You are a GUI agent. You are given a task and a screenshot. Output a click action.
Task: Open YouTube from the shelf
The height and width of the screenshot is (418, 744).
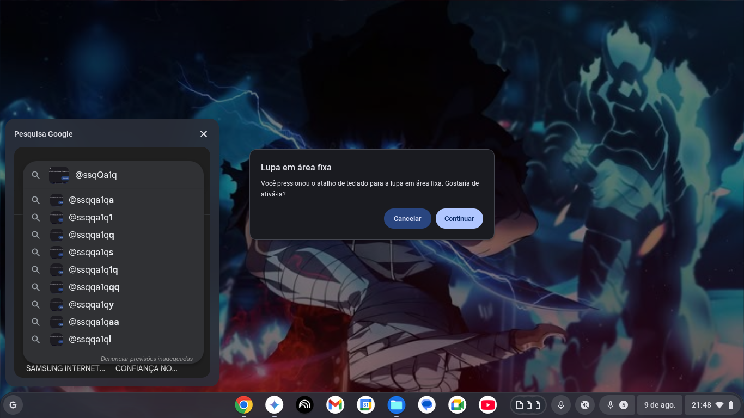pos(488,405)
